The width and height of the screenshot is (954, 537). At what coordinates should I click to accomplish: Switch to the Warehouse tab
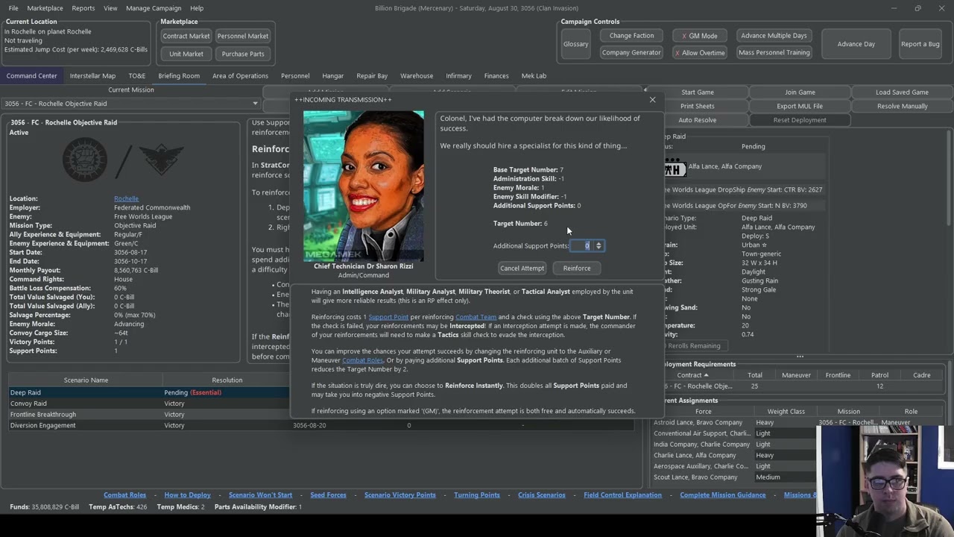tap(417, 75)
